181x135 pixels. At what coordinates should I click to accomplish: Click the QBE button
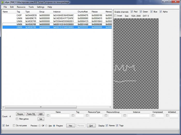(41, 114)
